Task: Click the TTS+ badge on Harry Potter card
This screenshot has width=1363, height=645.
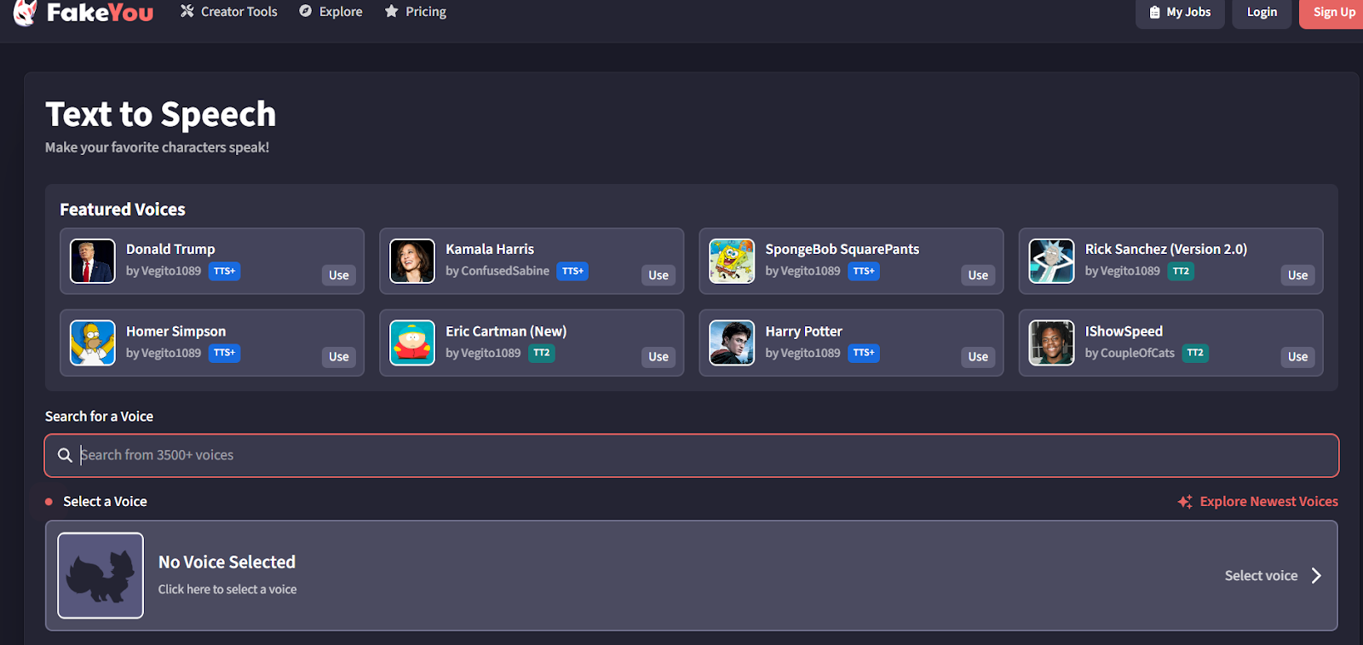Action: (x=864, y=353)
